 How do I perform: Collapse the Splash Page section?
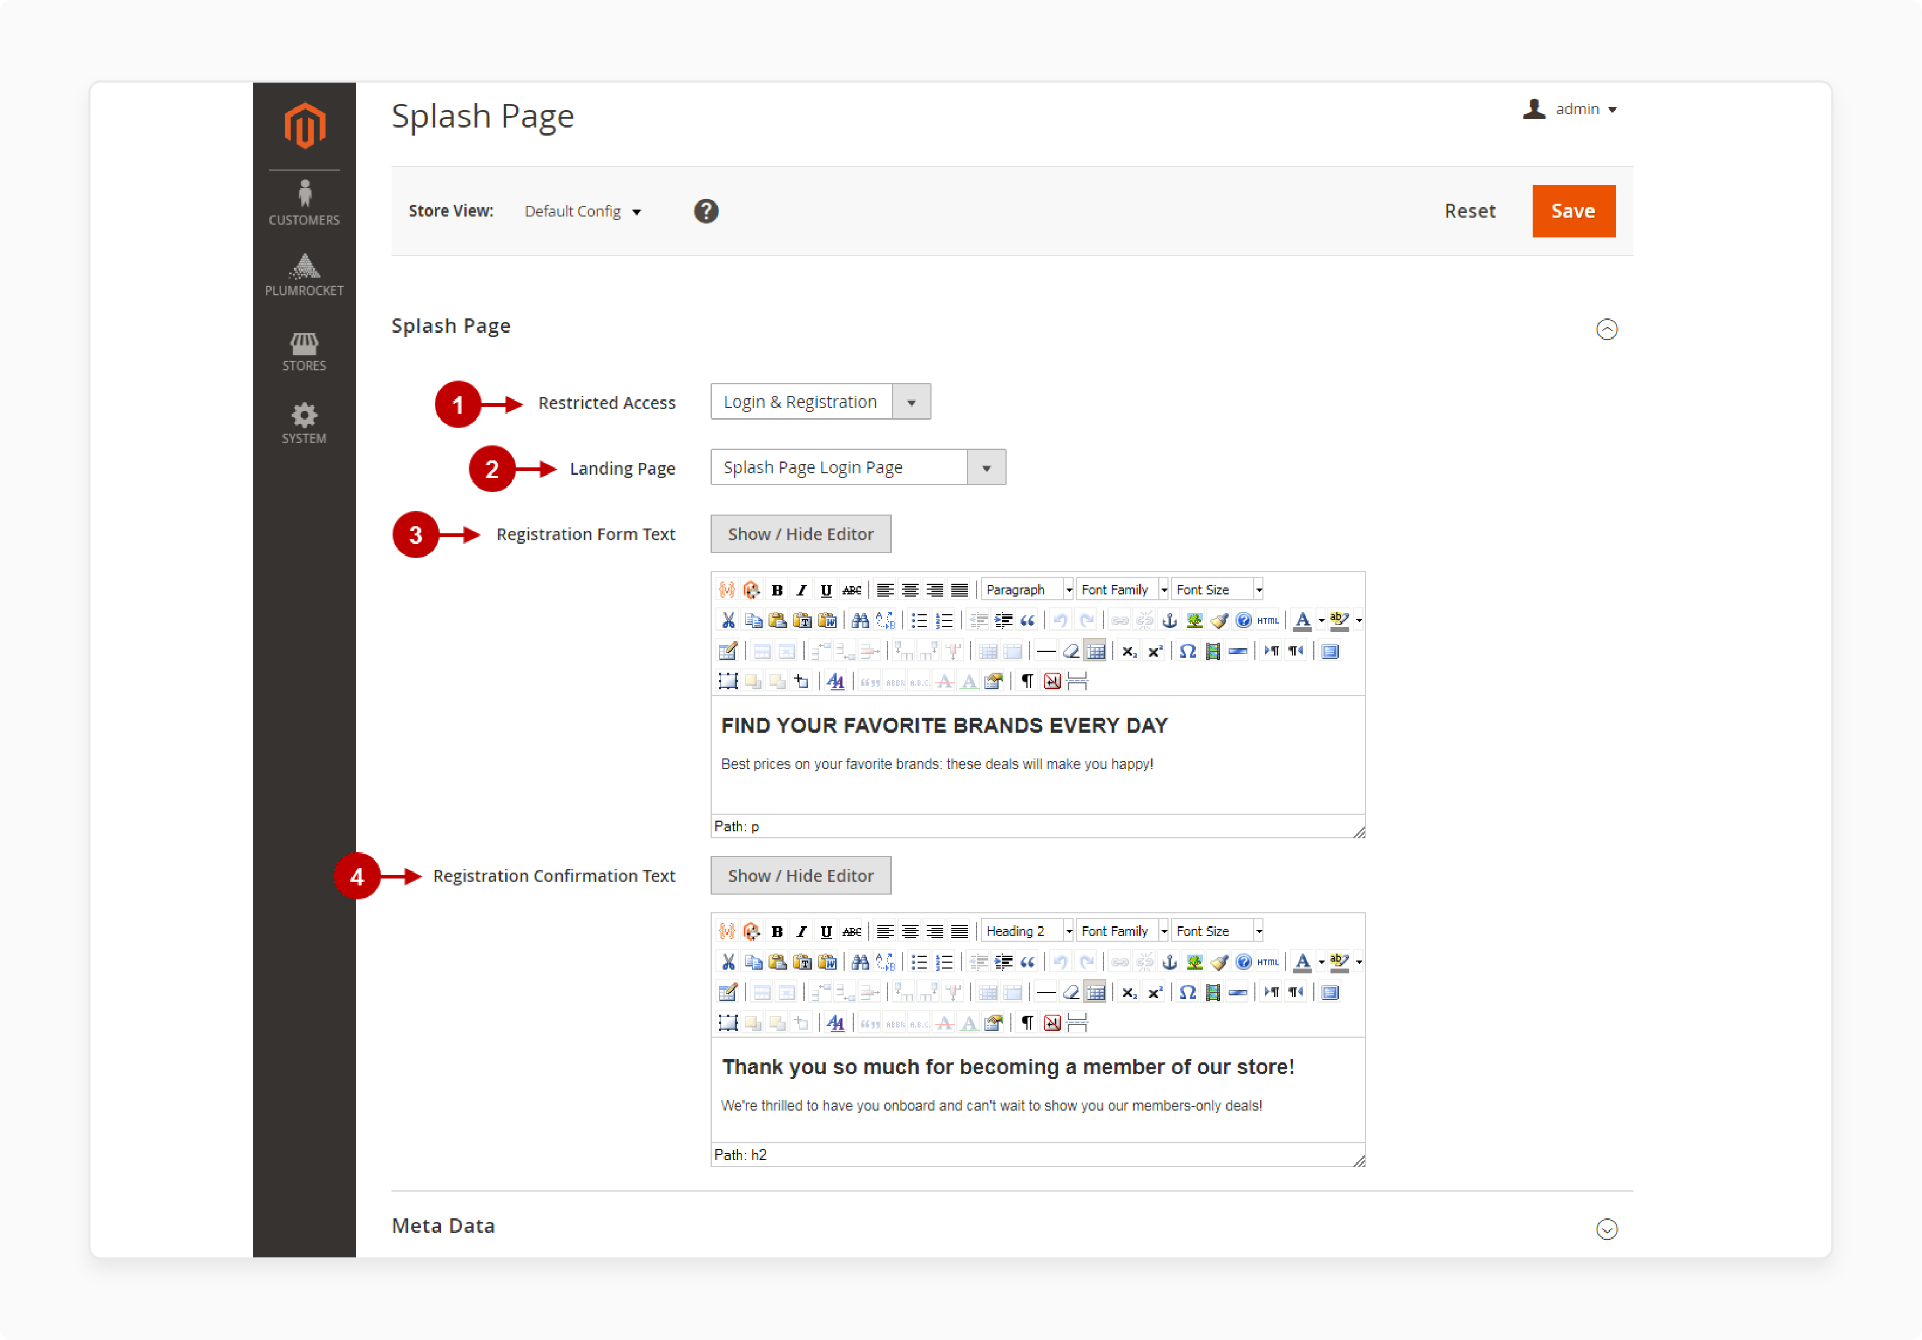[1607, 329]
